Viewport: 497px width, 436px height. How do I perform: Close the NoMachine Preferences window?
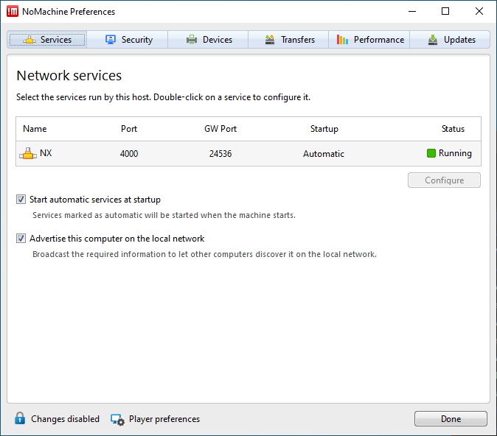[479, 11]
